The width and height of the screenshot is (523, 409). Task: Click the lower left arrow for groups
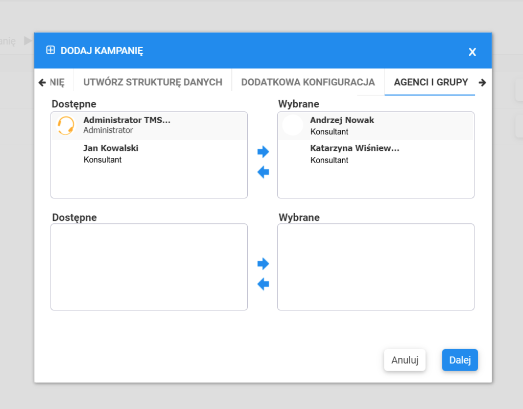point(263,284)
